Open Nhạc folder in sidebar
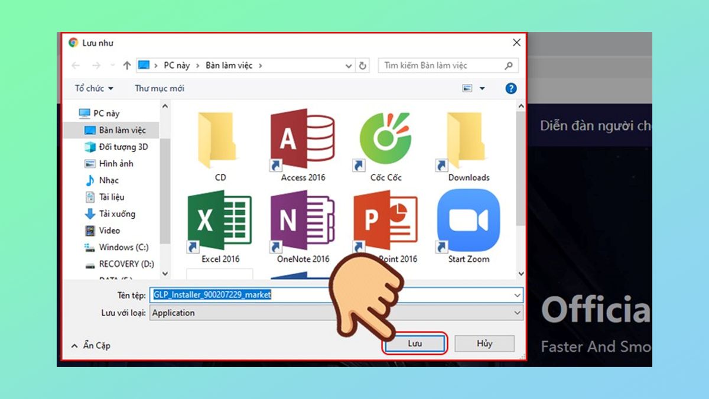Screen dimensions: 709x399 tap(101, 180)
